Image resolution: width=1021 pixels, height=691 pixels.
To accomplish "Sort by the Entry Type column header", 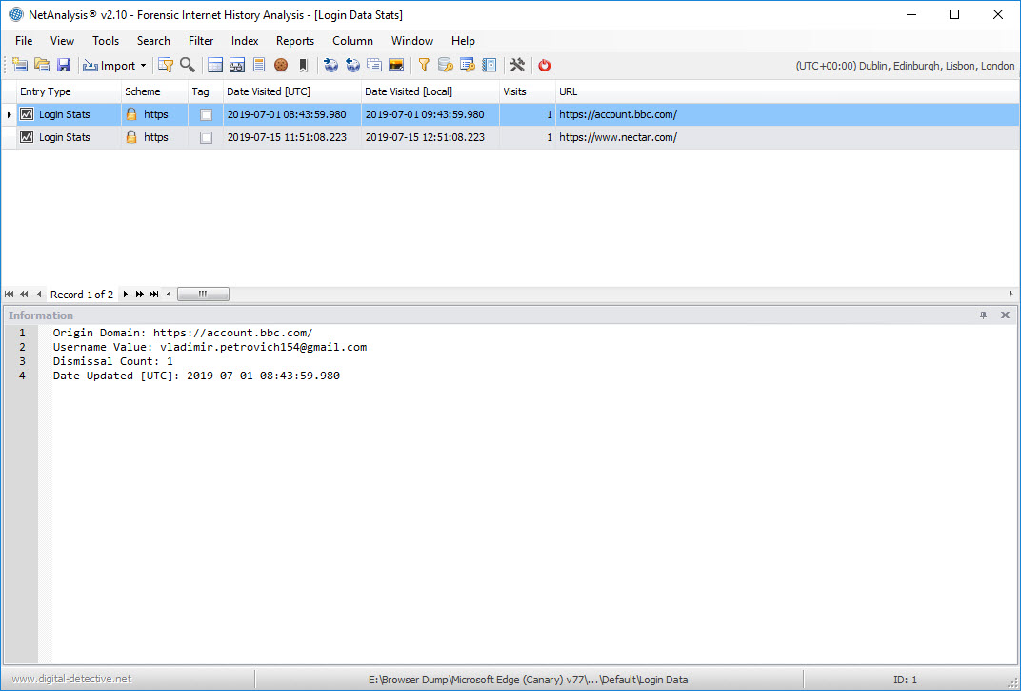I will click(69, 91).
